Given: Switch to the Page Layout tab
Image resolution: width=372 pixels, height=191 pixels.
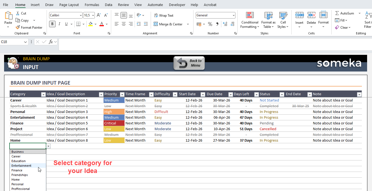Looking at the screenshot, I should (69, 5).
